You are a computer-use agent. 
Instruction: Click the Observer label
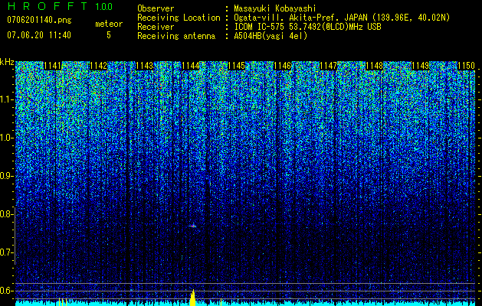pyautogui.click(x=156, y=8)
